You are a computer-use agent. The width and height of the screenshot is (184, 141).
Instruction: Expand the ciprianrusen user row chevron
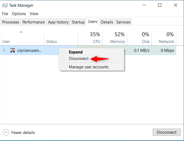point(4,50)
